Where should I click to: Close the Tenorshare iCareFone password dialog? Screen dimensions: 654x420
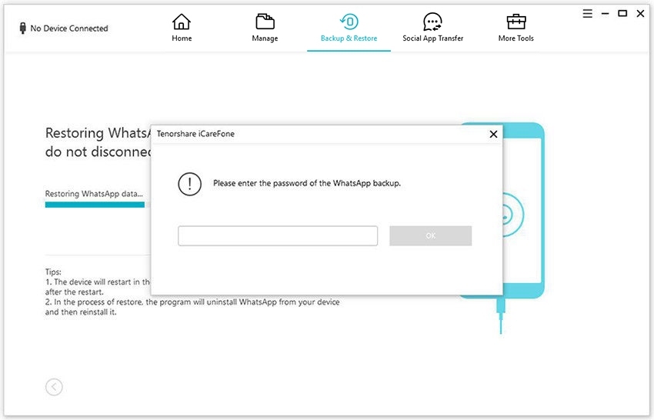pos(493,134)
